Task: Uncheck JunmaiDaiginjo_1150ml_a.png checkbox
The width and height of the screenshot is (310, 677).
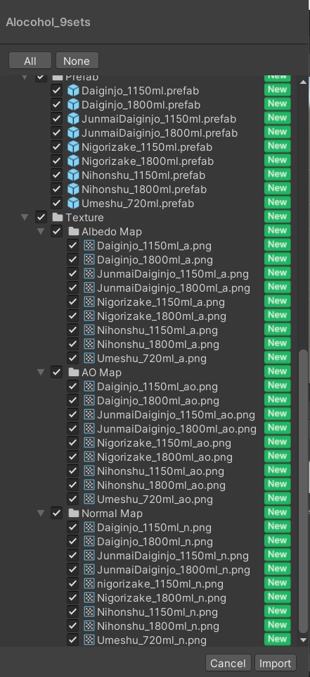Action: pos(72,274)
